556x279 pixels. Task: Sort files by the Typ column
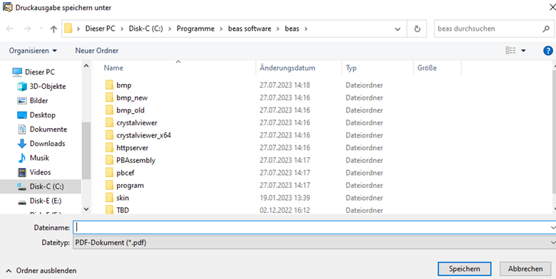tap(351, 68)
